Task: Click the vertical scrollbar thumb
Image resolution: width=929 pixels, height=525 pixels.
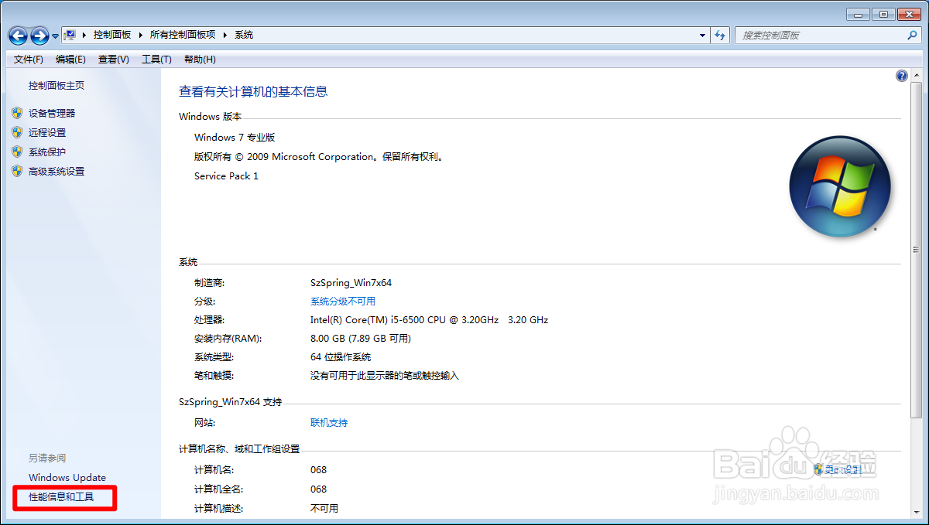Action: coord(916,249)
